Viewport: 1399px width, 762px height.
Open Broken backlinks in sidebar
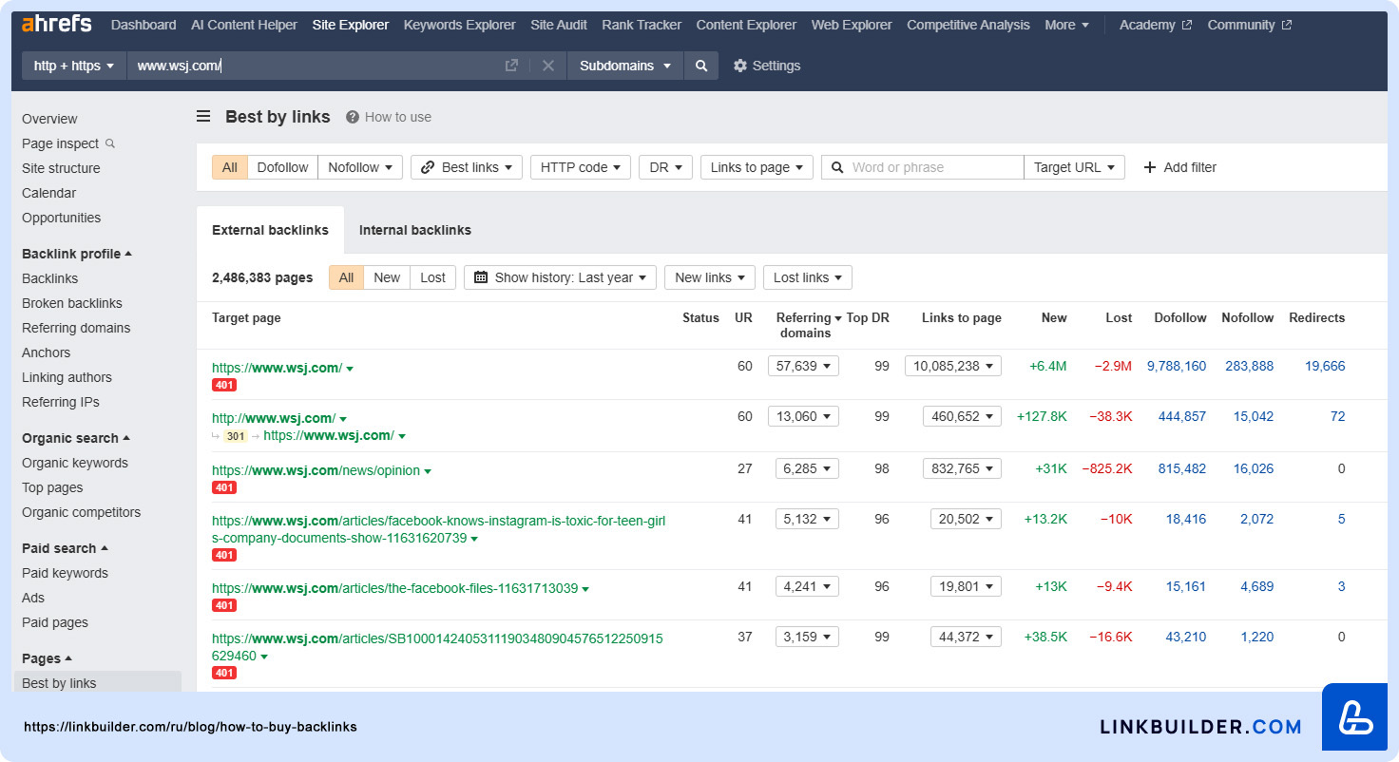[72, 303]
